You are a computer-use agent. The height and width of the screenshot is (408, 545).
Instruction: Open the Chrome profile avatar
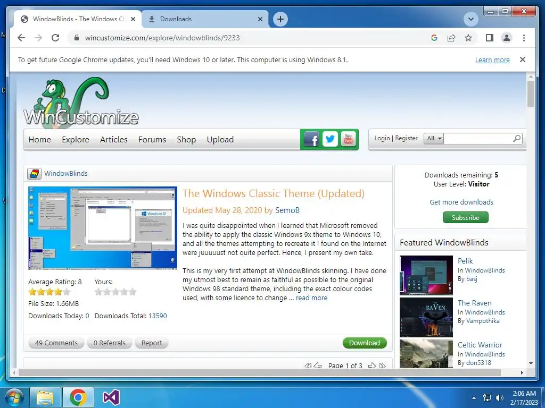click(507, 38)
